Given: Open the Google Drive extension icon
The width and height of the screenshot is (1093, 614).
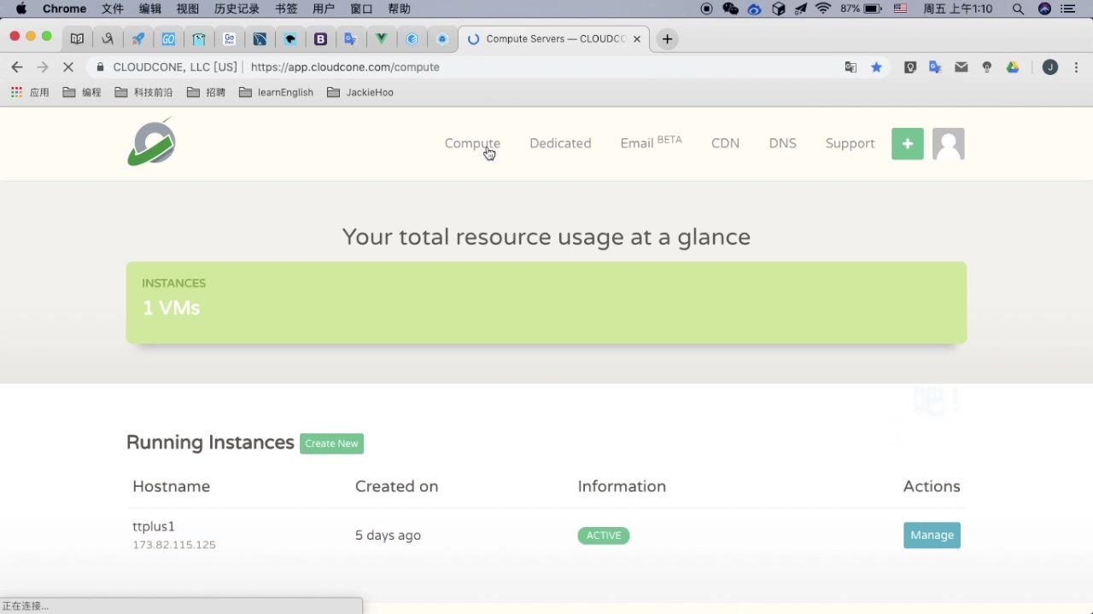Looking at the screenshot, I should [x=1013, y=67].
